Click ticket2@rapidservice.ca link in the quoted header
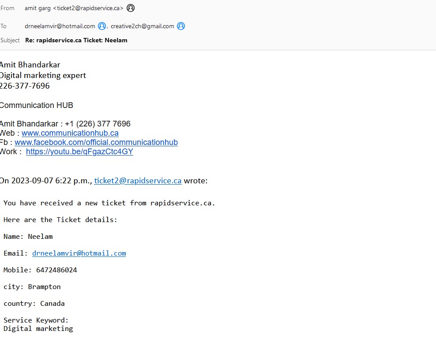This screenshot has width=436, height=349. pyautogui.click(x=138, y=181)
